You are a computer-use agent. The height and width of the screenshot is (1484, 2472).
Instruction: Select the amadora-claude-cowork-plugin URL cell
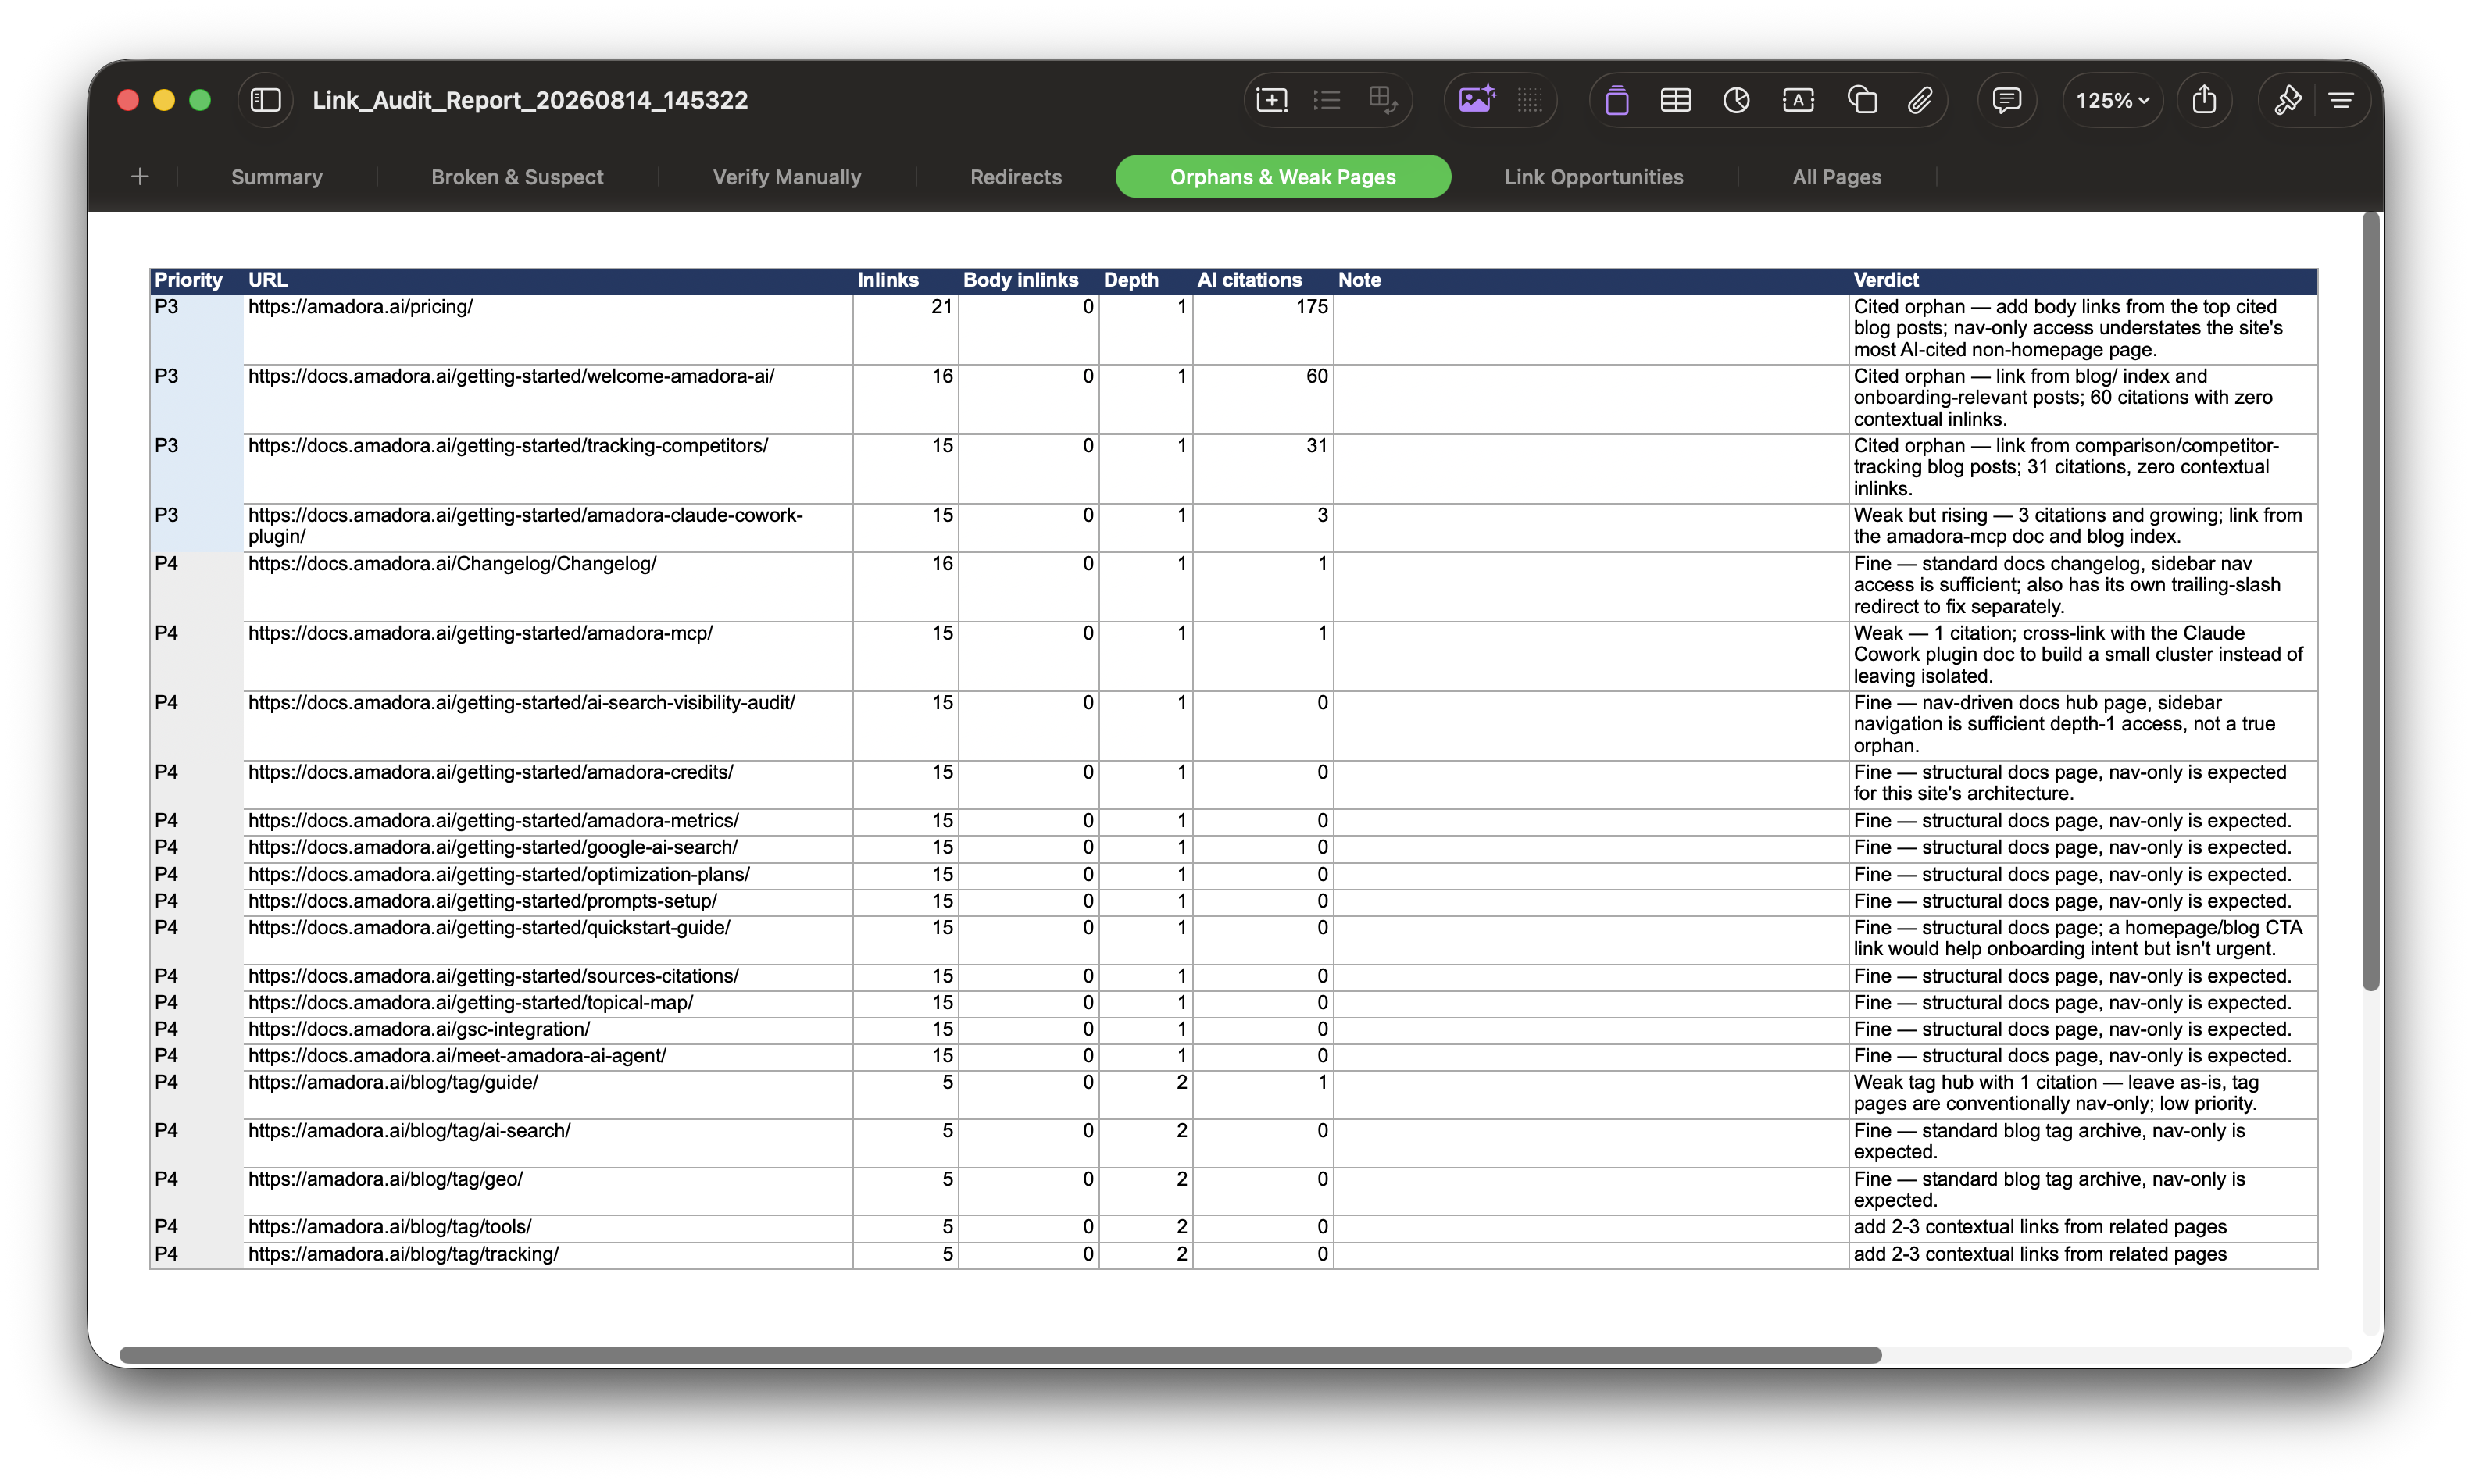coord(548,527)
